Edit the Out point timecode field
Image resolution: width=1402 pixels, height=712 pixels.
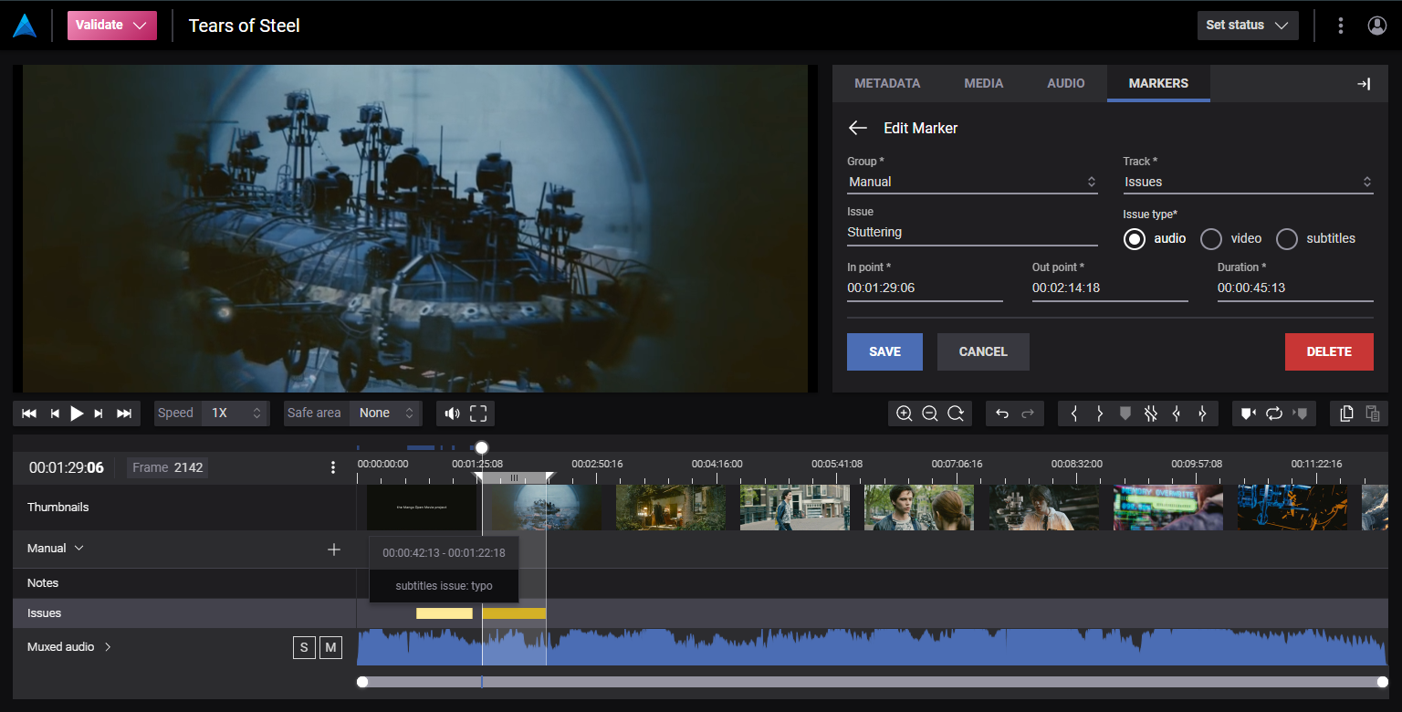tap(1110, 288)
